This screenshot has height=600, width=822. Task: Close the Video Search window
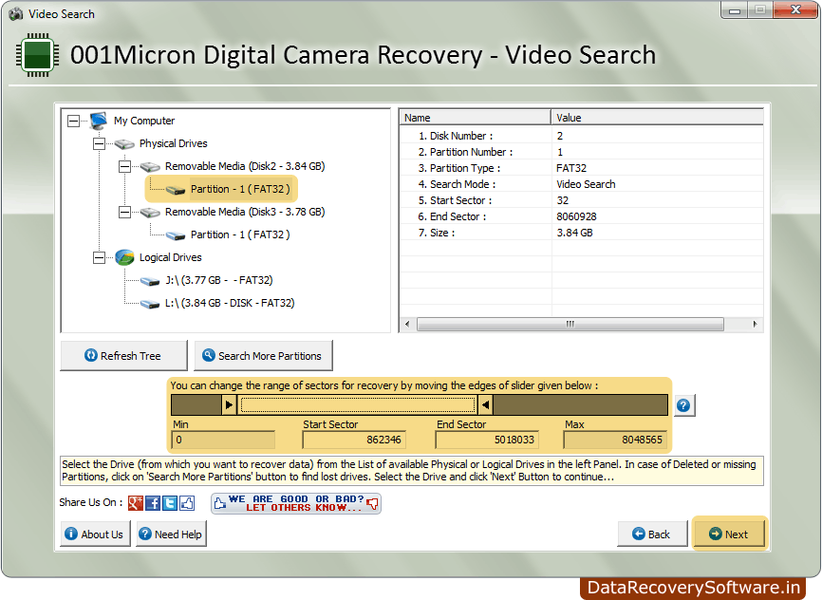pos(795,9)
